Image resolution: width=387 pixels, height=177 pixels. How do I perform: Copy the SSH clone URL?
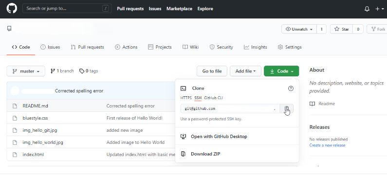pyautogui.click(x=287, y=108)
